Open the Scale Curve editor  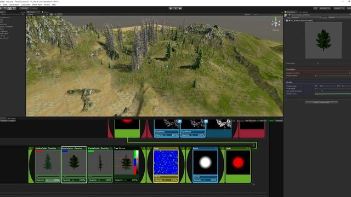click(333, 94)
